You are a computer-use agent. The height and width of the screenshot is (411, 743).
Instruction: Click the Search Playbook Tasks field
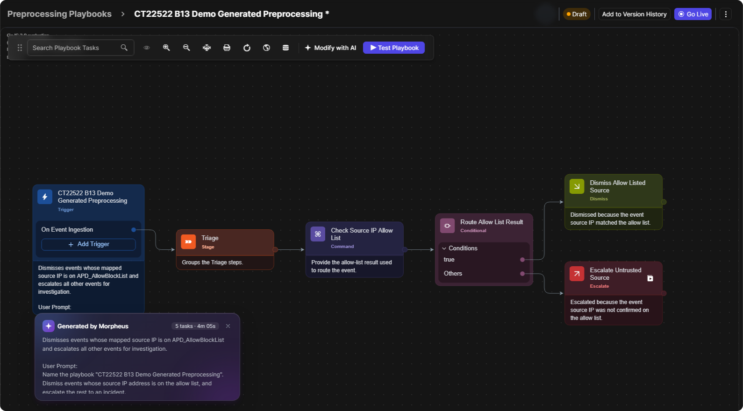coord(81,48)
